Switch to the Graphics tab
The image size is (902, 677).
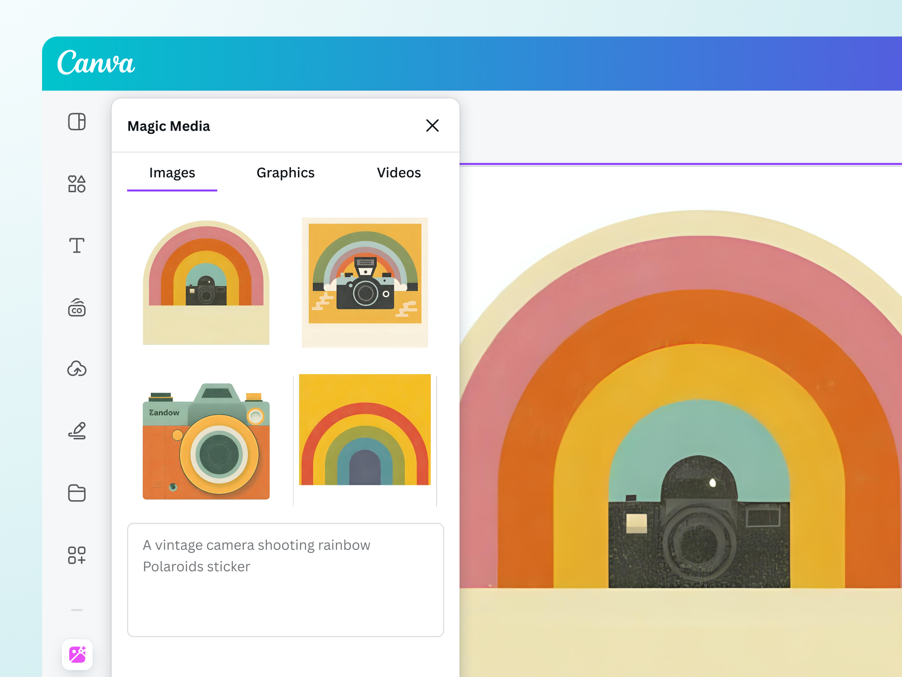285,173
